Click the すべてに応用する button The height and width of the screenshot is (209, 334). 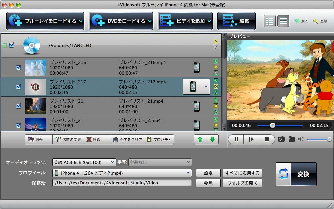coord(242,173)
